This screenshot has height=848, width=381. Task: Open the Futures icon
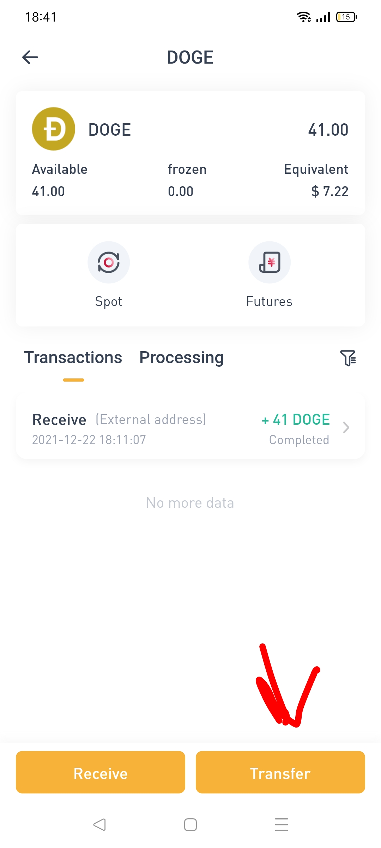(x=270, y=262)
